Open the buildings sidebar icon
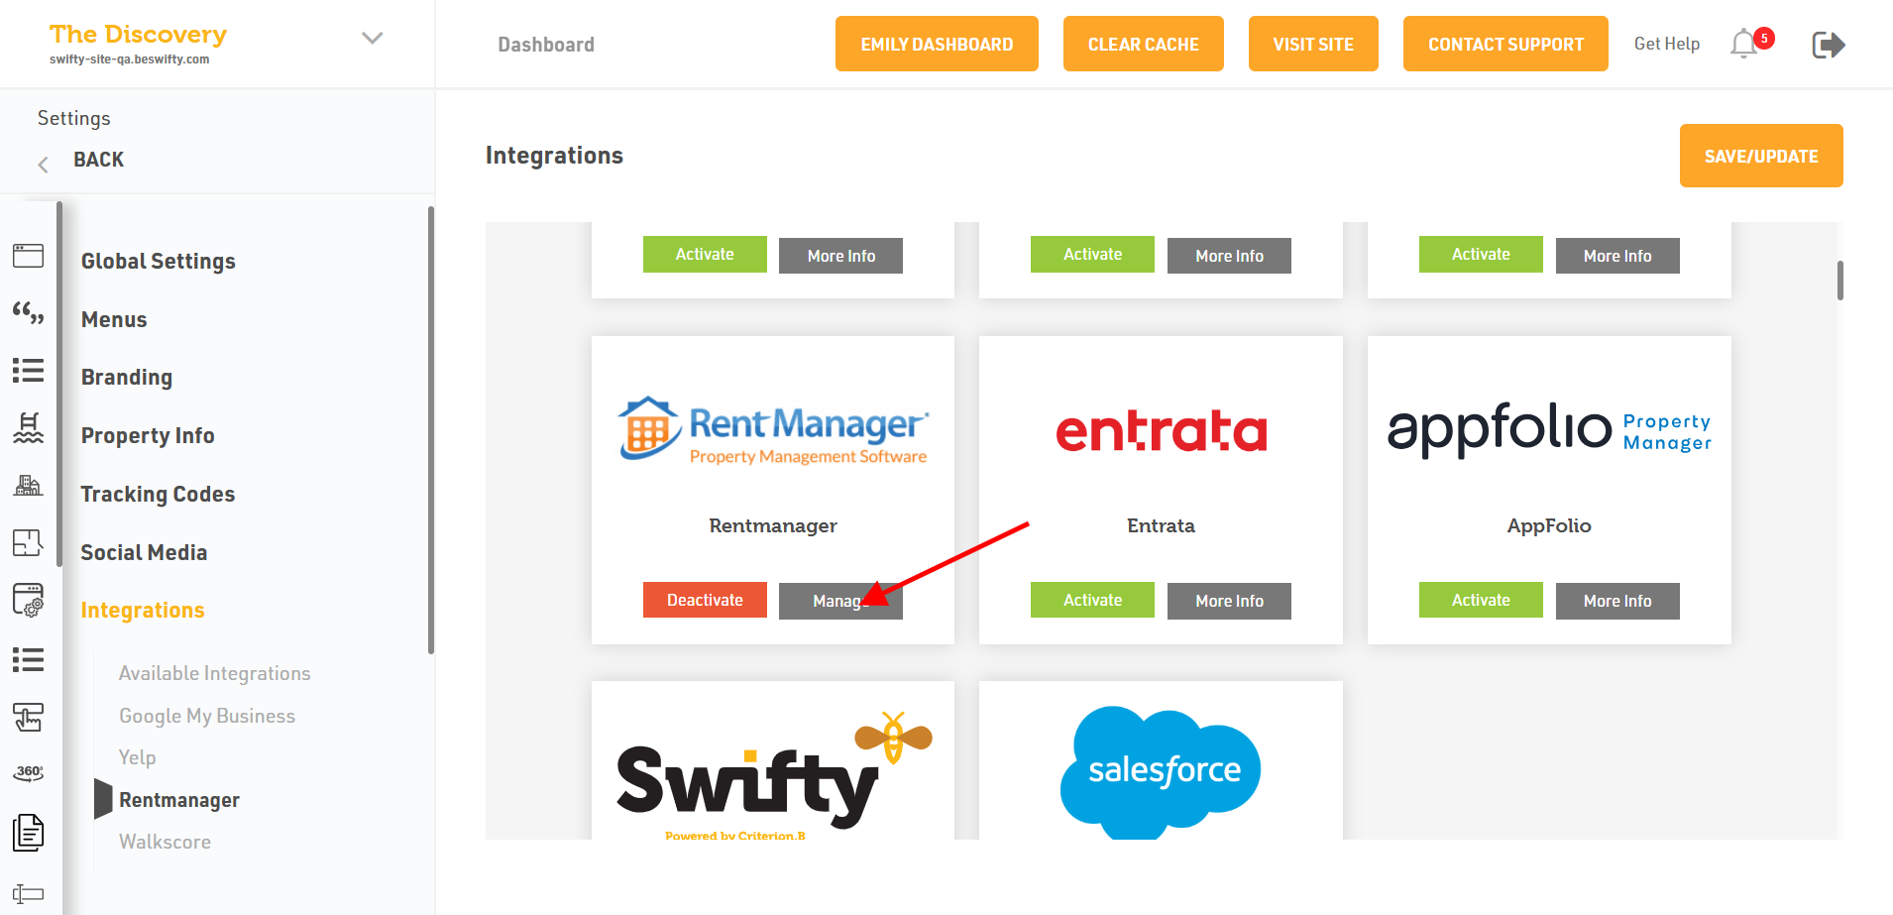The width and height of the screenshot is (1893, 915). click(28, 485)
